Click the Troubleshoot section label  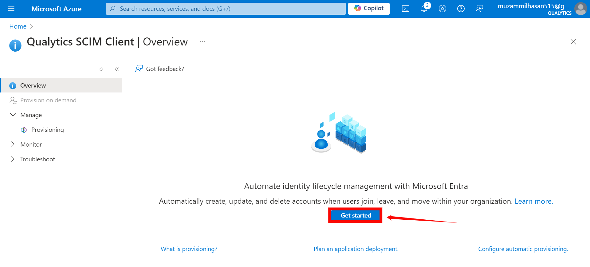pyautogui.click(x=37, y=159)
